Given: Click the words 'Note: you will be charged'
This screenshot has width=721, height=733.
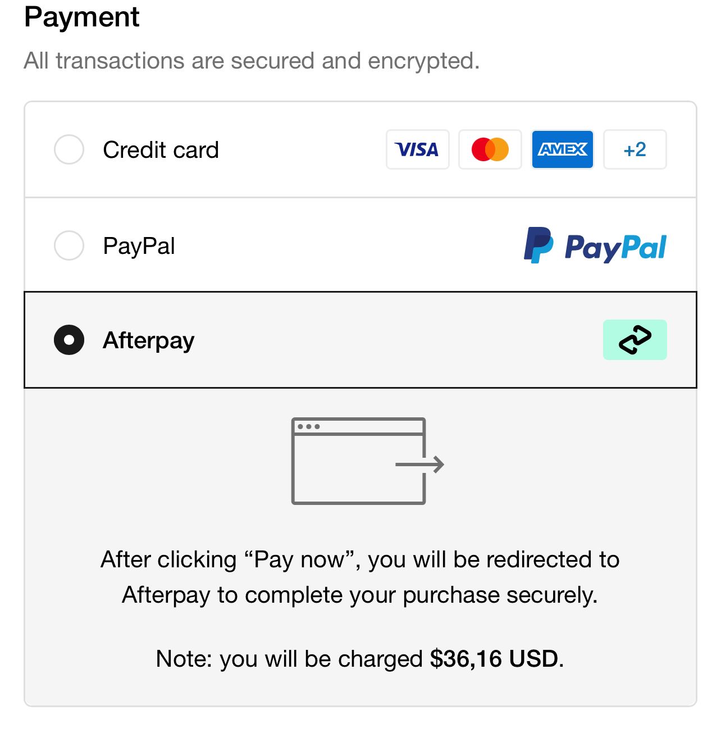Looking at the screenshot, I should tap(289, 659).
